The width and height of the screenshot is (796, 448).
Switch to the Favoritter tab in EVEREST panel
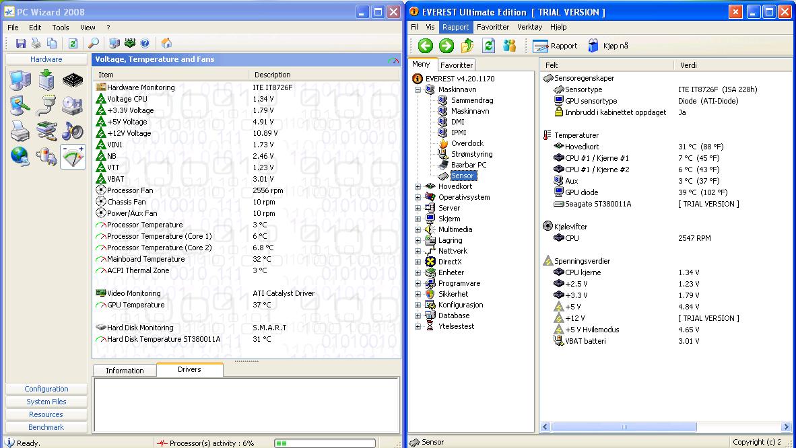[457, 65]
